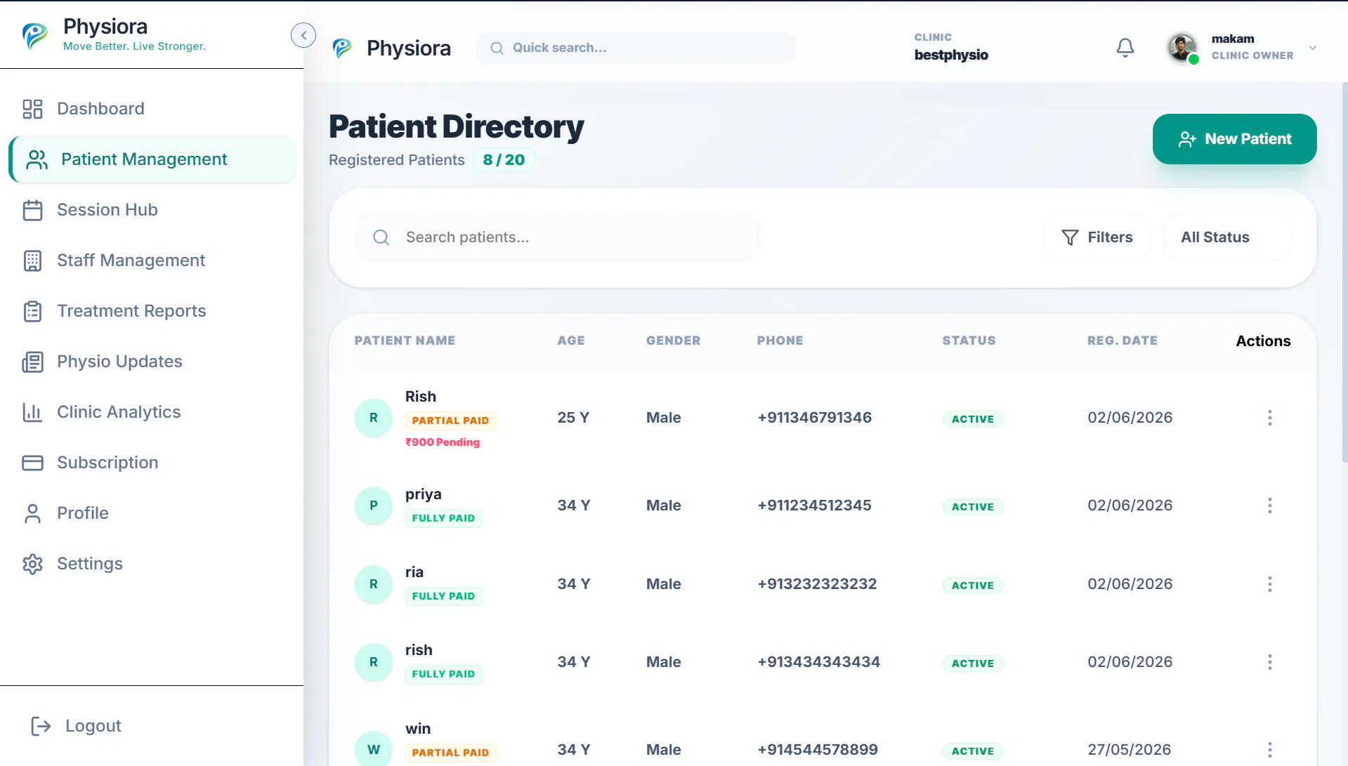
Task: Click the makam profile photo
Action: point(1182,48)
